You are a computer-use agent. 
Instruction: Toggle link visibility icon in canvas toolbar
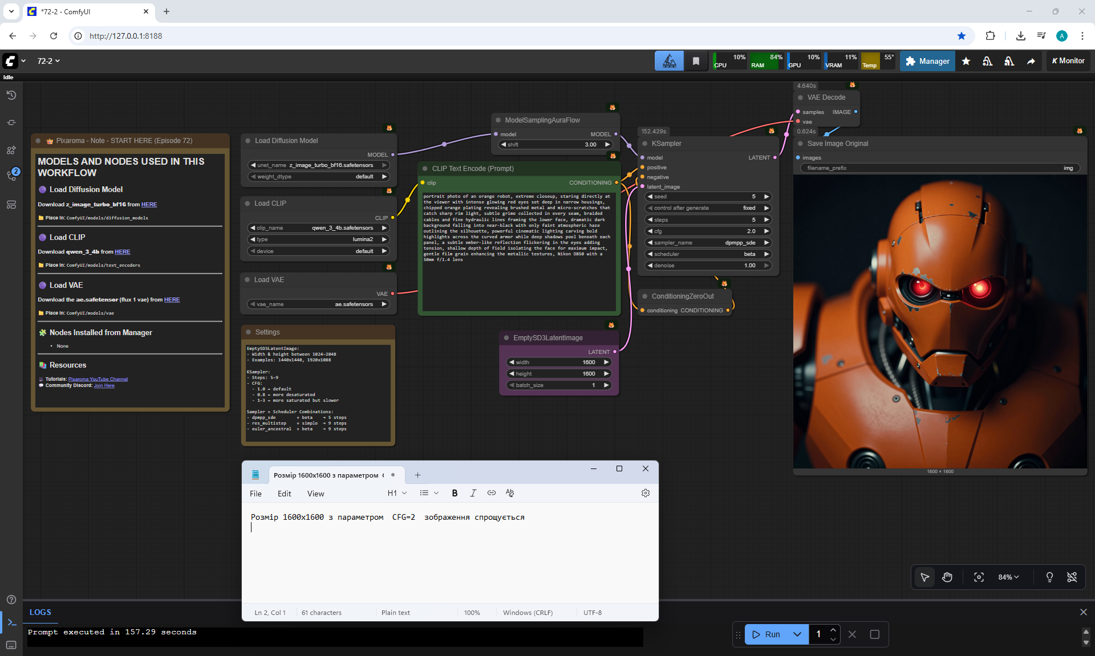click(1072, 577)
